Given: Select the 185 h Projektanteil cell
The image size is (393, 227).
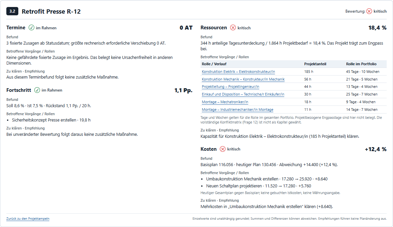Looking at the screenshot, I should tap(308, 72).
